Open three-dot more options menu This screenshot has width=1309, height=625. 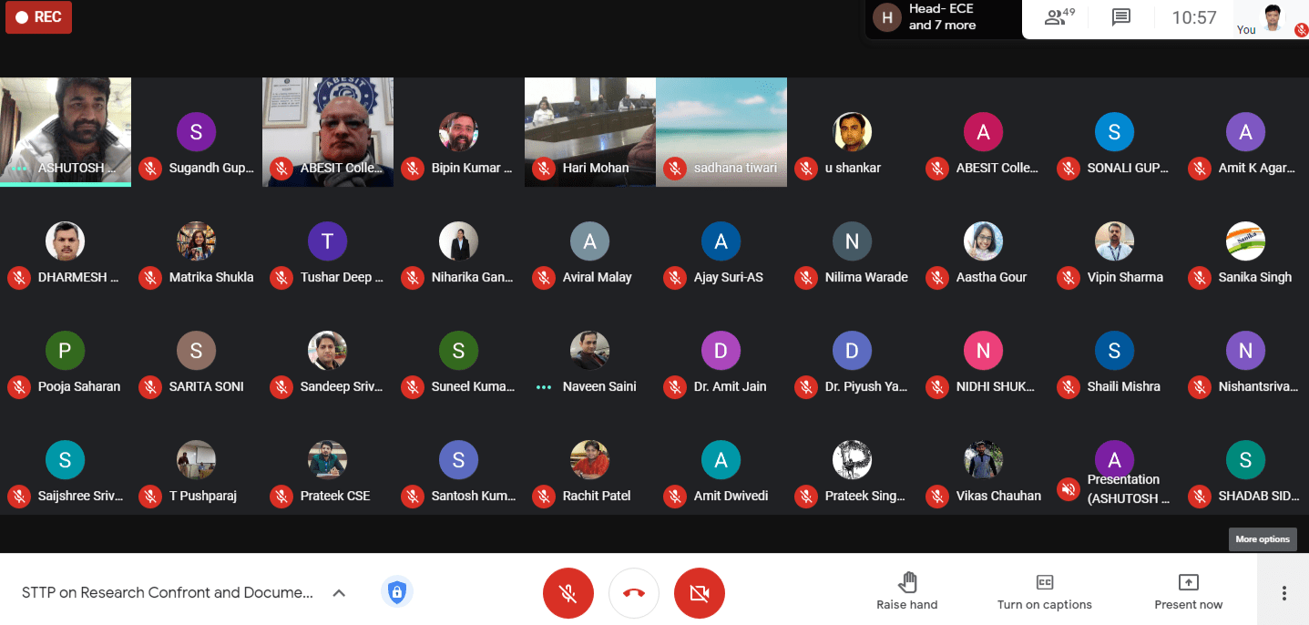1283,593
